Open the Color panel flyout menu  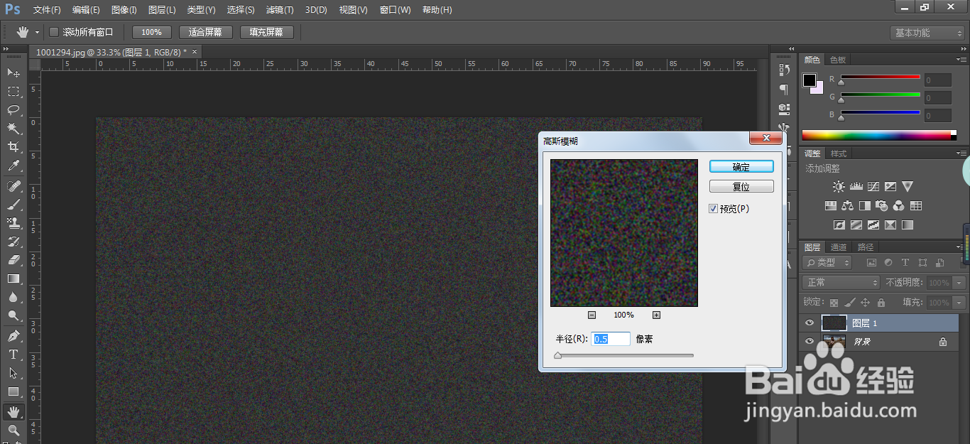961,60
